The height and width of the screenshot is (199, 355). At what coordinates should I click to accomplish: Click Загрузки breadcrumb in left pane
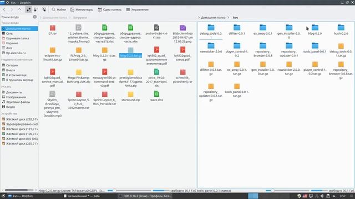pos(80,17)
